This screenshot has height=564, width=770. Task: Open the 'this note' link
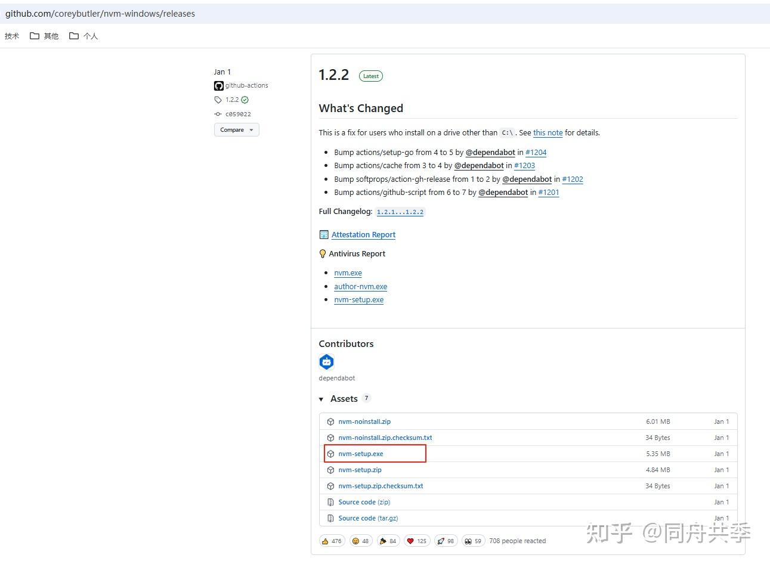[x=548, y=132]
